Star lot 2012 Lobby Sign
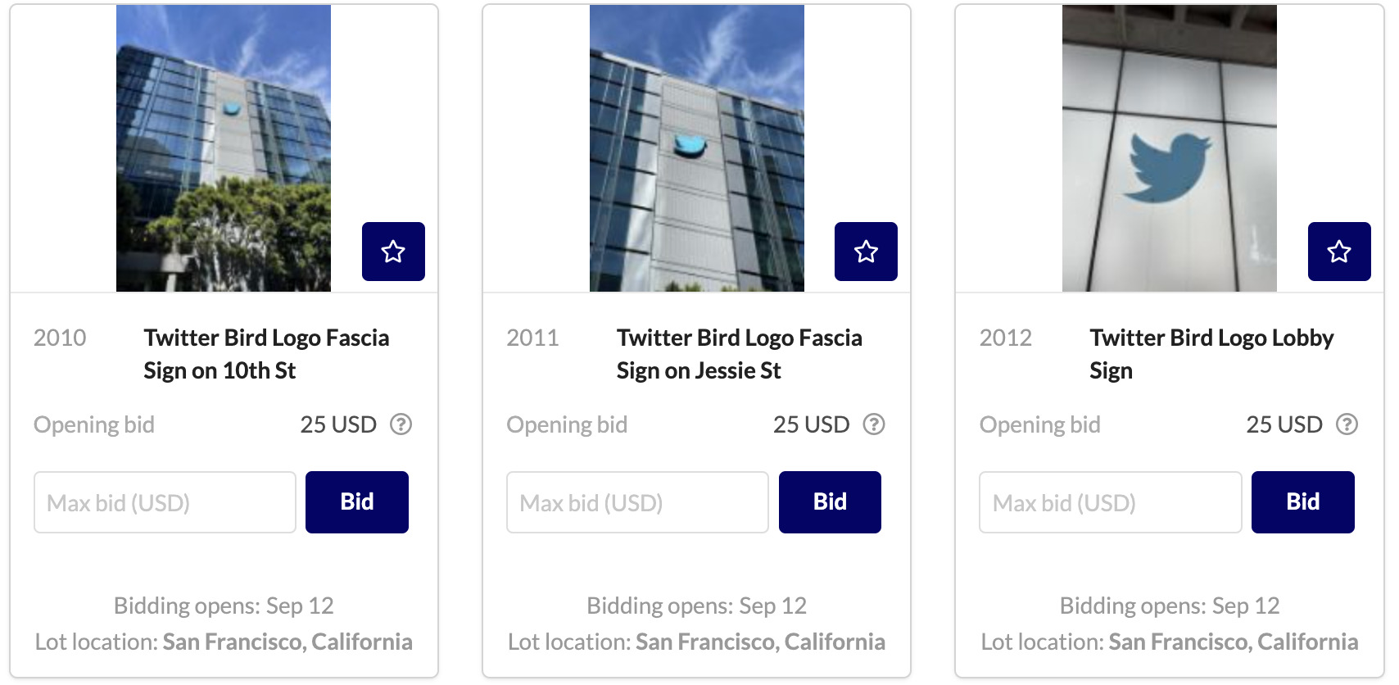This screenshot has width=1399, height=685. tap(1339, 252)
